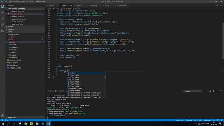Create a new terminal with plus icon
The image size is (224, 126).
pos(206,91)
